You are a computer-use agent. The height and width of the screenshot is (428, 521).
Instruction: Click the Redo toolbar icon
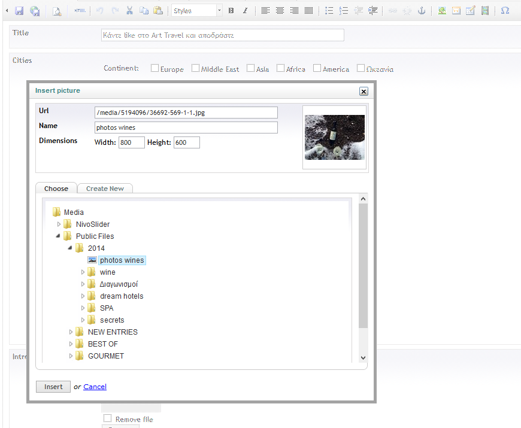pyautogui.click(x=115, y=11)
